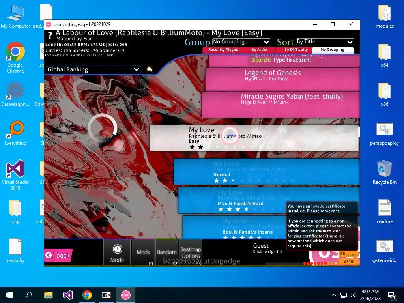Open volume control tray icon
This screenshot has height=303, width=404.
pos(353,295)
